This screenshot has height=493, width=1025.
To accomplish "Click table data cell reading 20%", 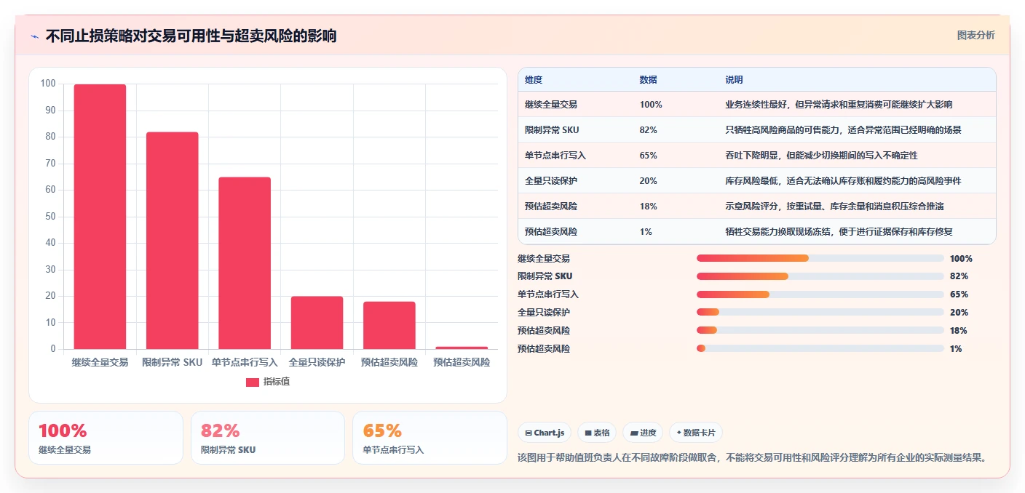I will 649,181.
